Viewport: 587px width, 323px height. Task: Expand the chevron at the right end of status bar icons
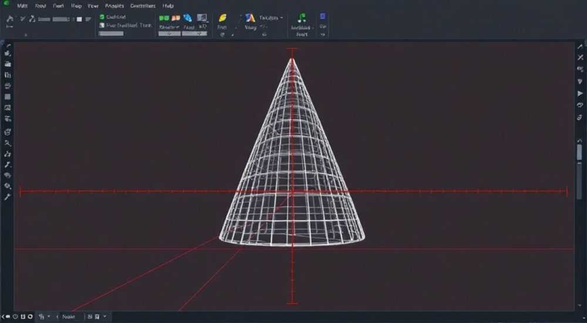(x=105, y=317)
